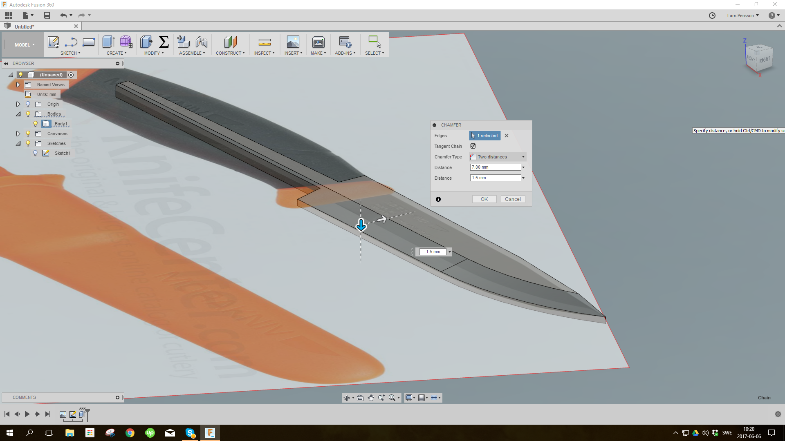Toggle visibility of Body1
The width and height of the screenshot is (785, 441).
[x=36, y=123]
